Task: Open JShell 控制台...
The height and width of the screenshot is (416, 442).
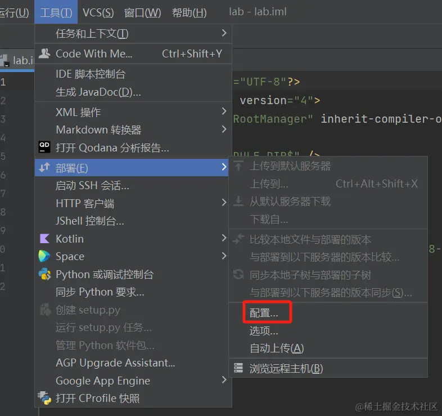Action: (x=133, y=221)
